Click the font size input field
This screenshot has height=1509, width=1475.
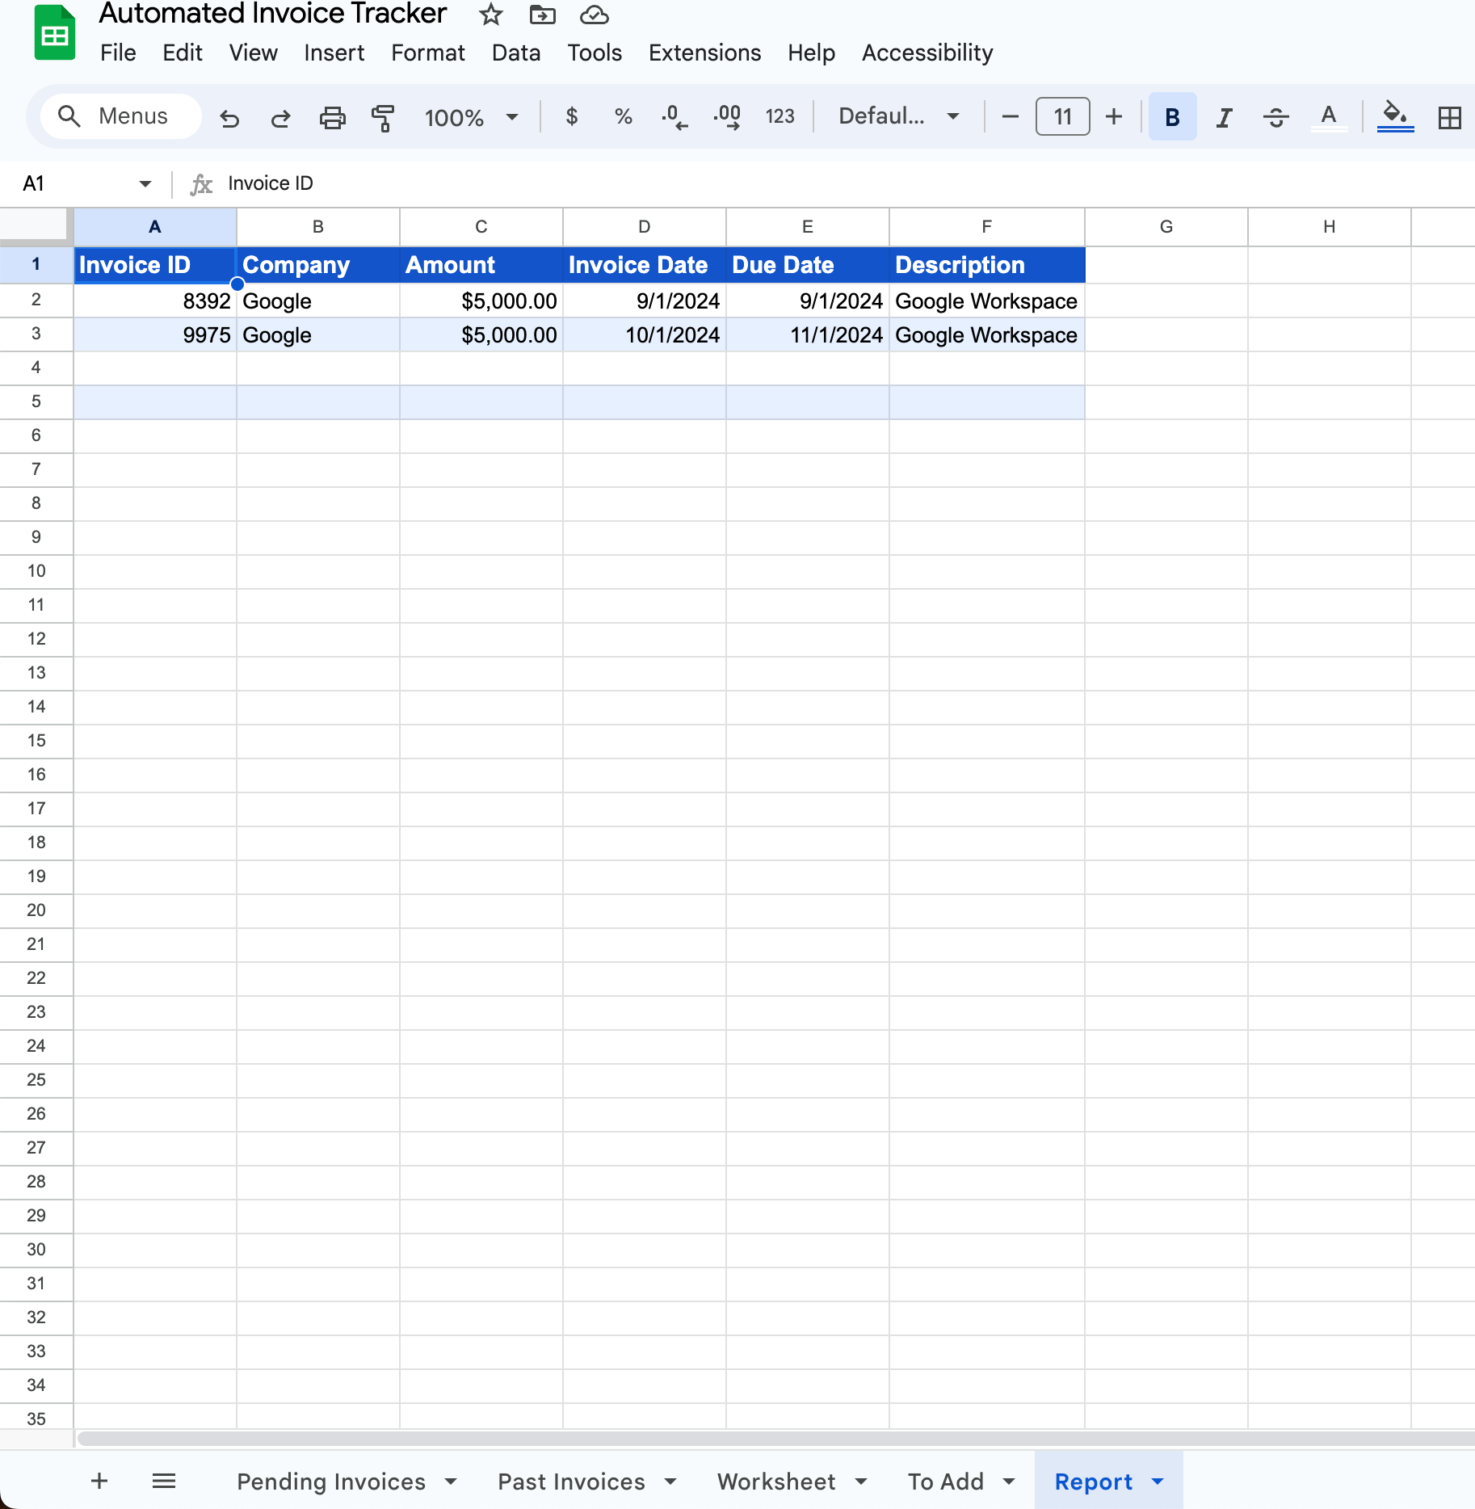(1062, 116)
